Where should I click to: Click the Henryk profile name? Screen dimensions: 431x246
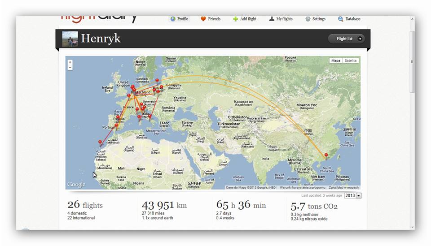(101, 39)
